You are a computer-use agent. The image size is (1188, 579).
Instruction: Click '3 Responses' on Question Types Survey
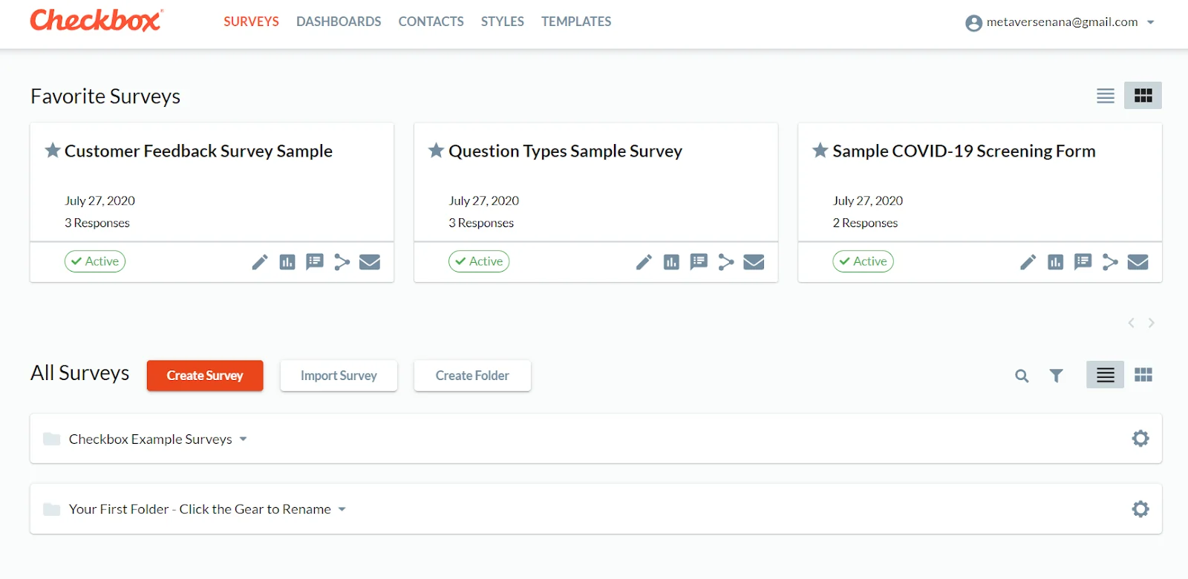pos(481,223)
